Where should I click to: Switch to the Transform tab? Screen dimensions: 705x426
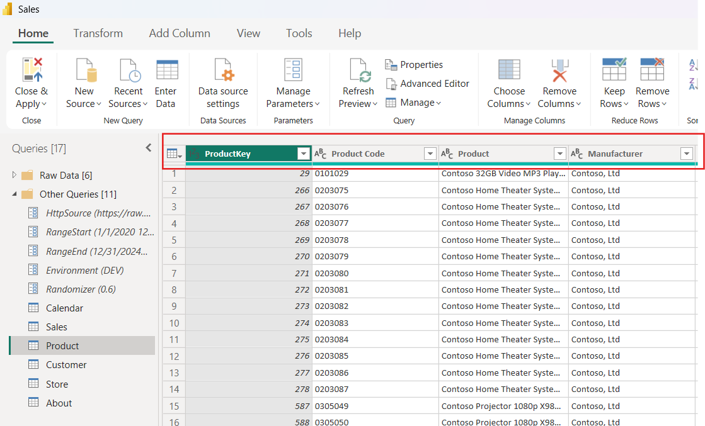tap(98, 33)
